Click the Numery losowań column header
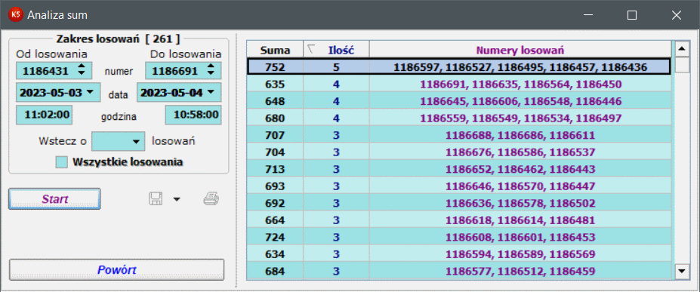The height and width of the screenshot is (292, 700). (520, 51)
